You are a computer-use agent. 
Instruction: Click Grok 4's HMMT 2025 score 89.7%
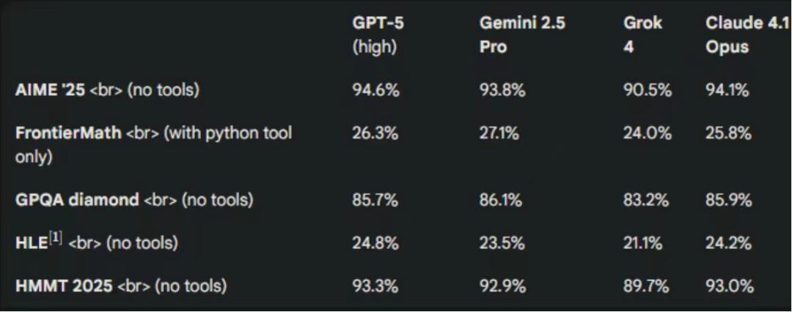point(645,286)
